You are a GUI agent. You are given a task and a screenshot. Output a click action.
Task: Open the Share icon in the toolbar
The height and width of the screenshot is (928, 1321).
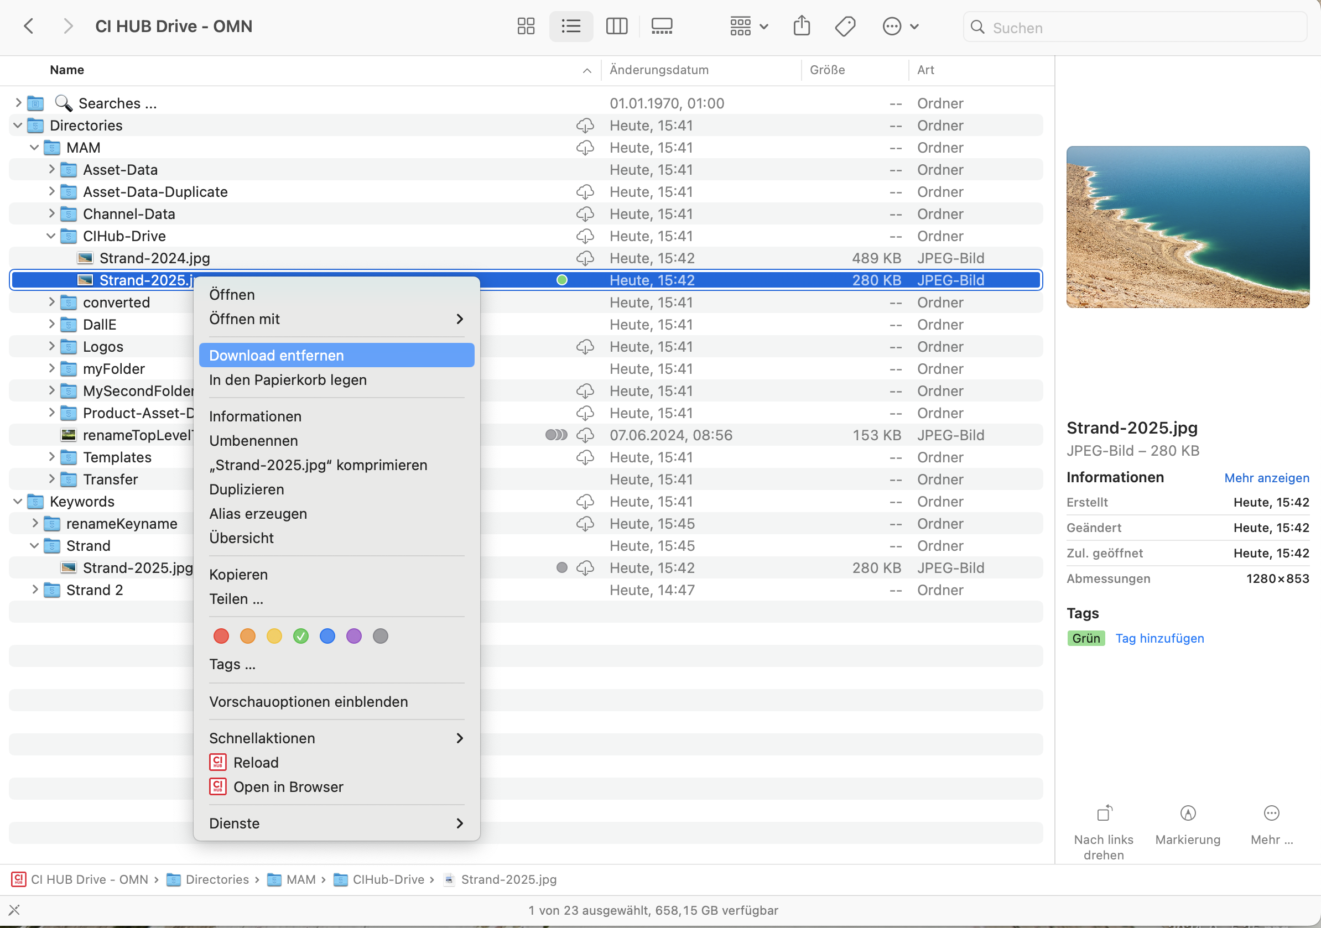point(802,26)
